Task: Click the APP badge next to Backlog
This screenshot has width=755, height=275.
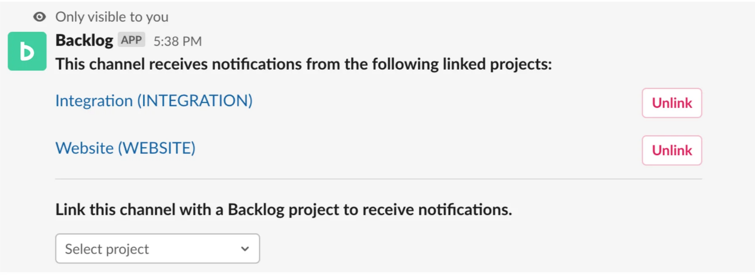Action: point(132,40)
